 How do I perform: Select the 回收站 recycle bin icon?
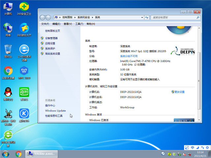(8, 51)
